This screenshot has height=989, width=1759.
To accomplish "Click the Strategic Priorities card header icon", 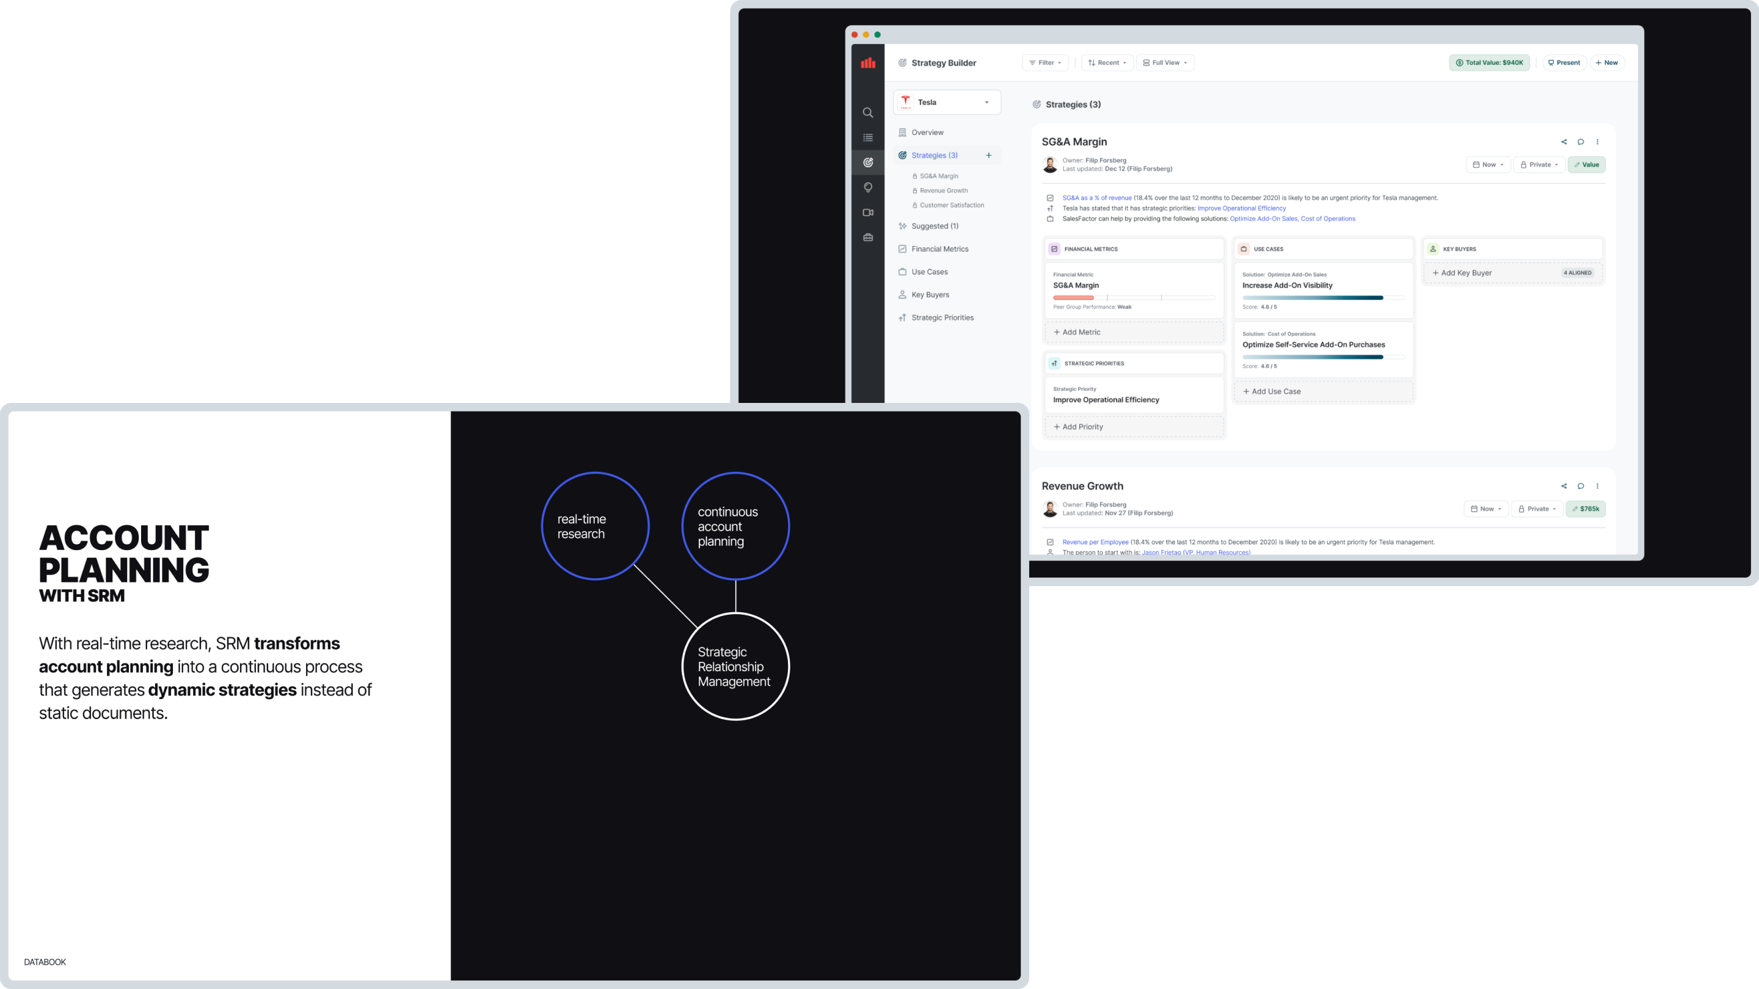I will pos(1054,363).
